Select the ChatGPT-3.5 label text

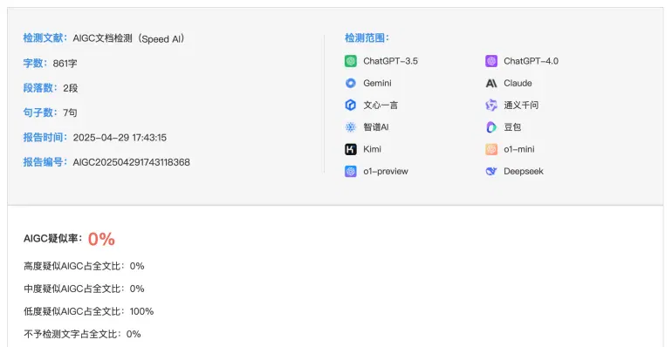(390, 61)
